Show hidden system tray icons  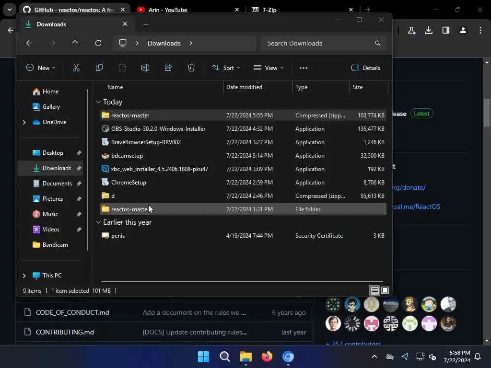click(x=374, y=356)
